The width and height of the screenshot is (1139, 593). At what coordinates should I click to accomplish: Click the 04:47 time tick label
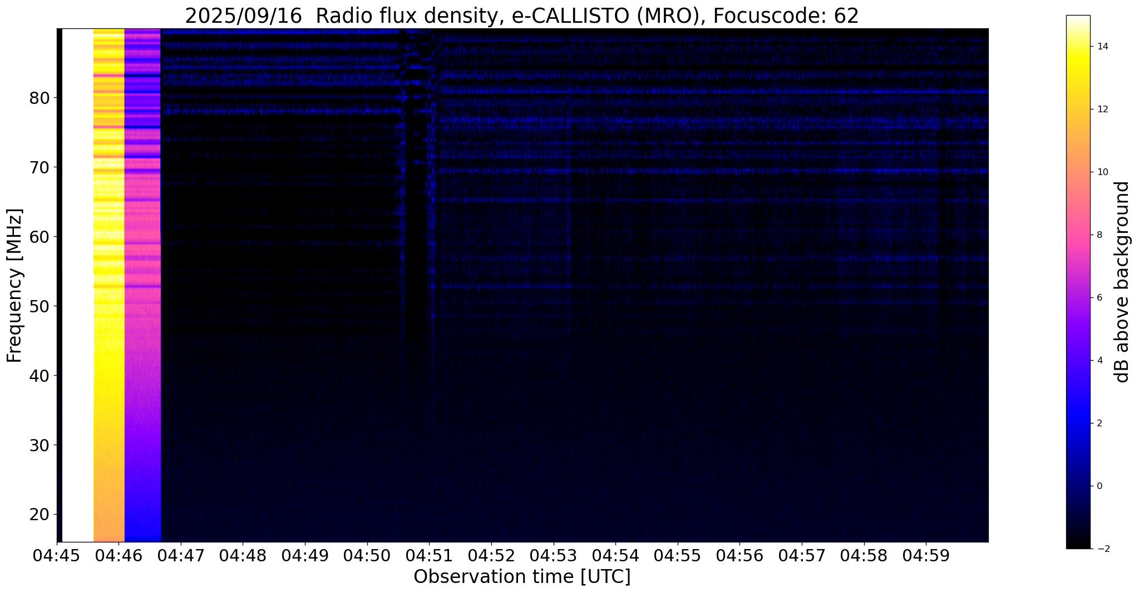pos(181,556)
